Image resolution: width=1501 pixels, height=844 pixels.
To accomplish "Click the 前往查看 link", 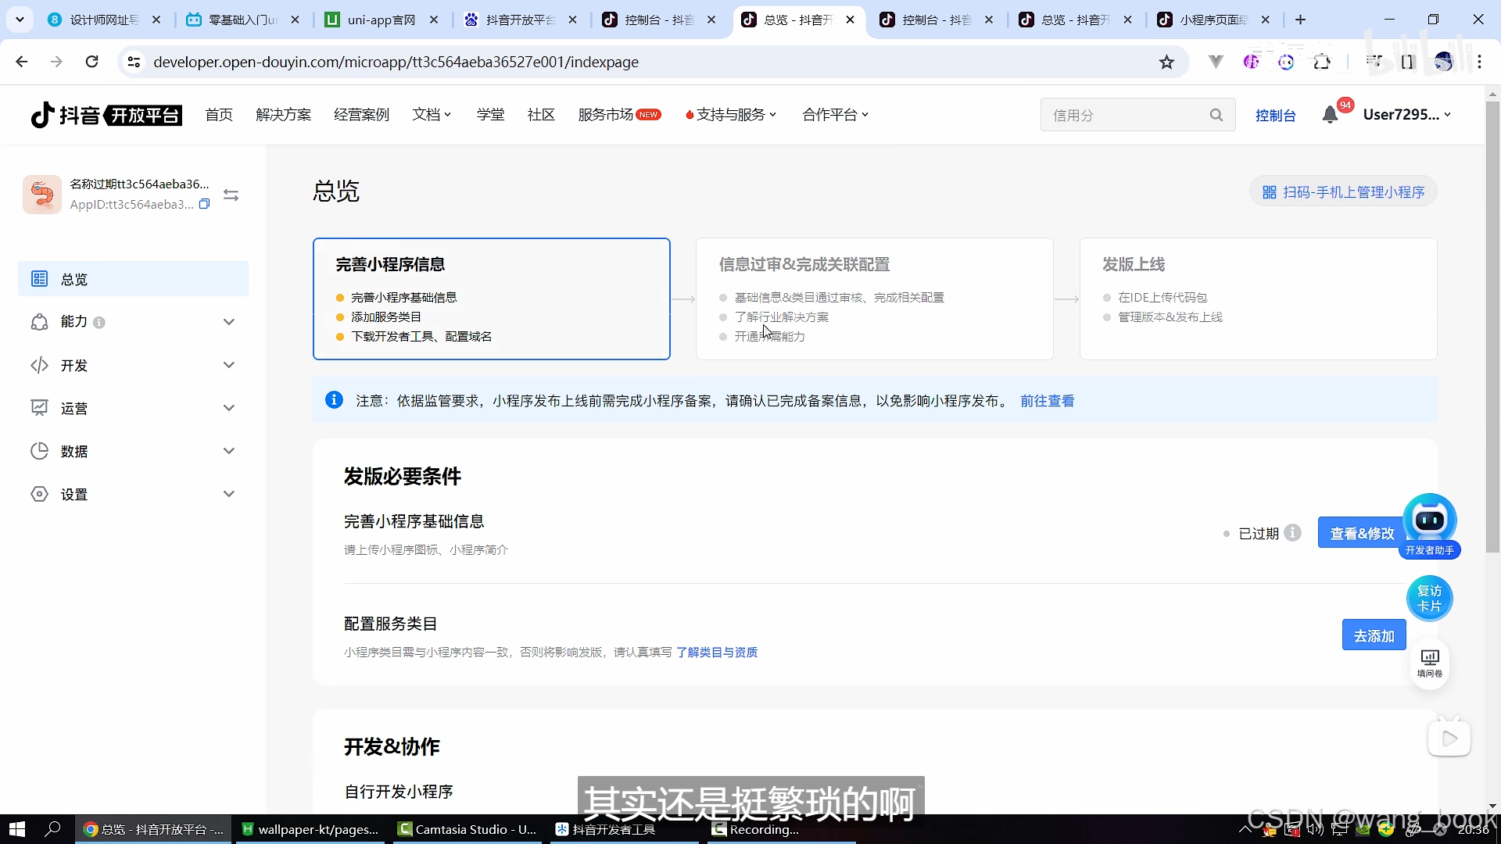I will pos(1047,401).
